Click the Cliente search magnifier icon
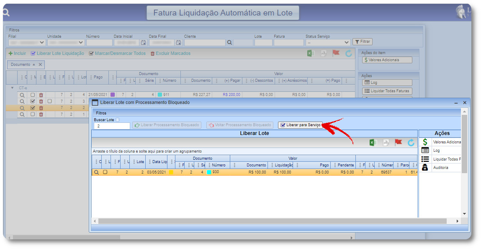 229,42
